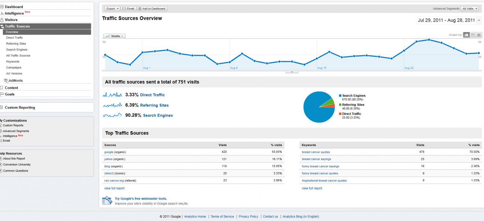Open keyword funny breast cancer quotes
This screenshot has height=221, width=484.
pyautogui.click(x=320, y=174)
